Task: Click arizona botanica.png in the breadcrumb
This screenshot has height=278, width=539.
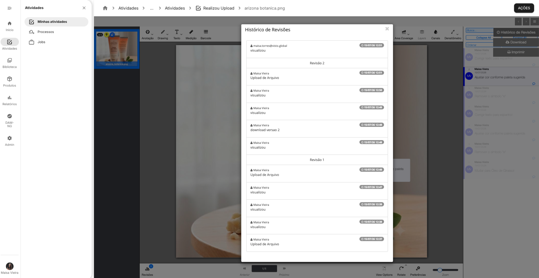Action: pos(265,8)
